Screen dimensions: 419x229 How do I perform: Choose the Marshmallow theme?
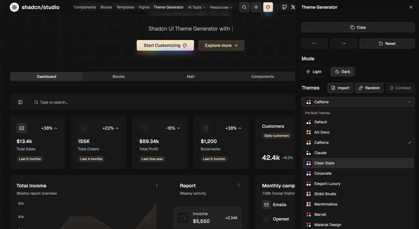coord(358,204)
